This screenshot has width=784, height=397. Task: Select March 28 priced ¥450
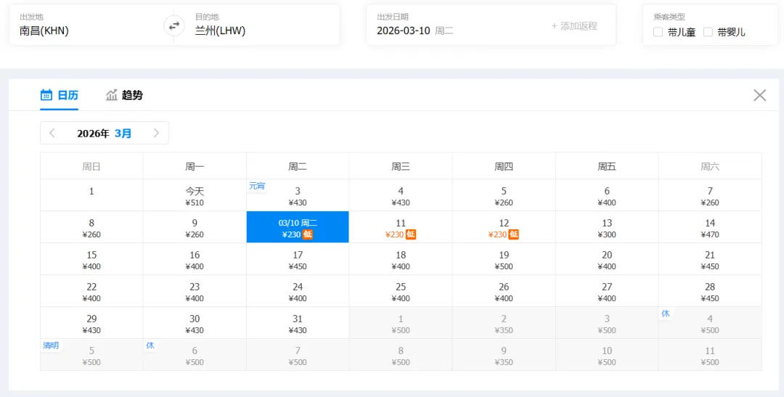tap(710, 291)
